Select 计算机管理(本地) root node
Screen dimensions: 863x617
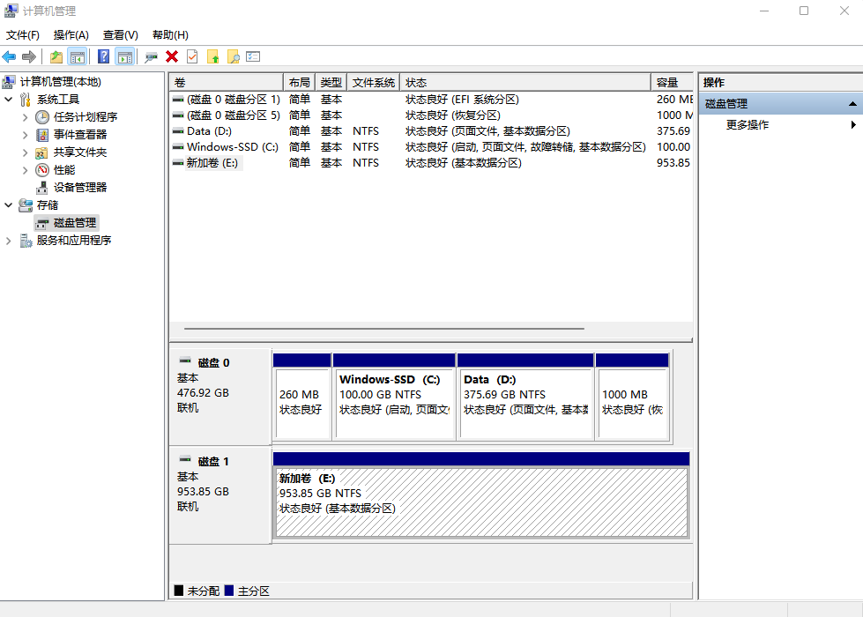tap(61, 82)
